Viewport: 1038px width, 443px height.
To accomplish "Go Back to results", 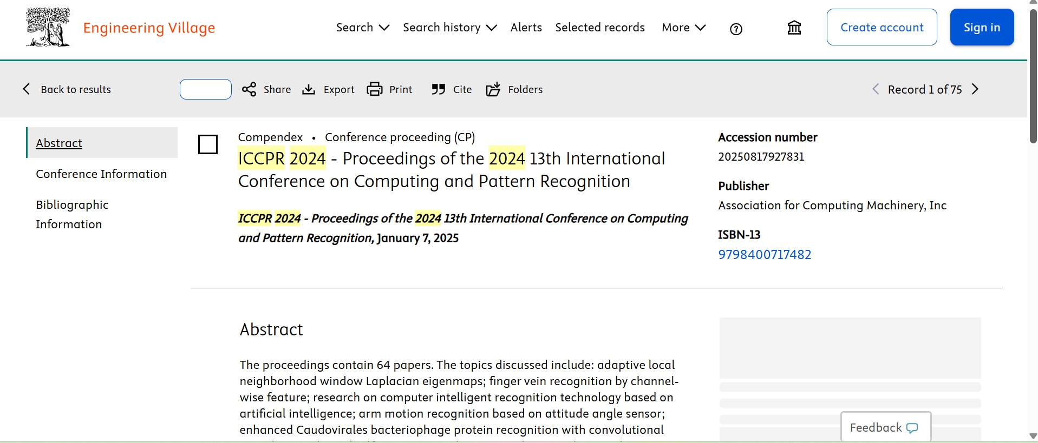I will (x=75, y=89).
